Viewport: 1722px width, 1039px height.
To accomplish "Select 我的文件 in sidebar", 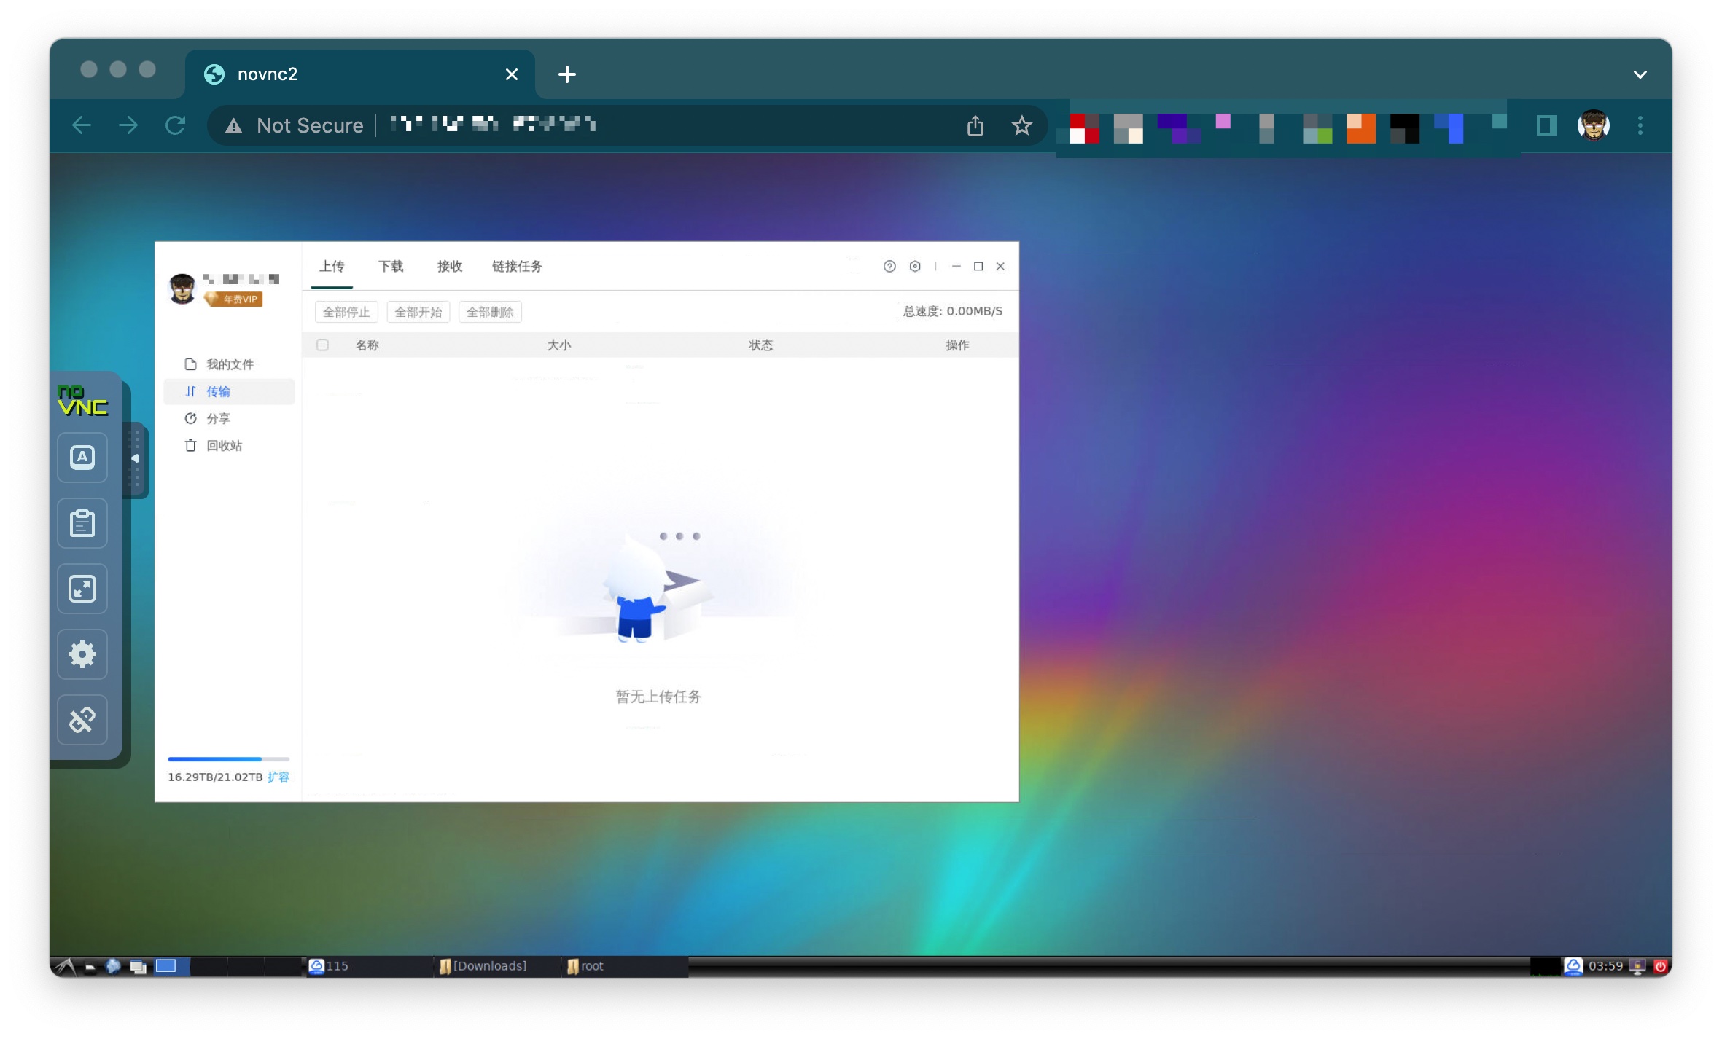I will click(x=229, y=364).
